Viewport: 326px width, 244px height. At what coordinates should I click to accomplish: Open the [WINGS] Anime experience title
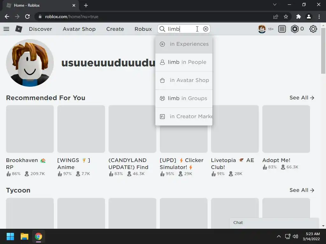tap(74, 164)
